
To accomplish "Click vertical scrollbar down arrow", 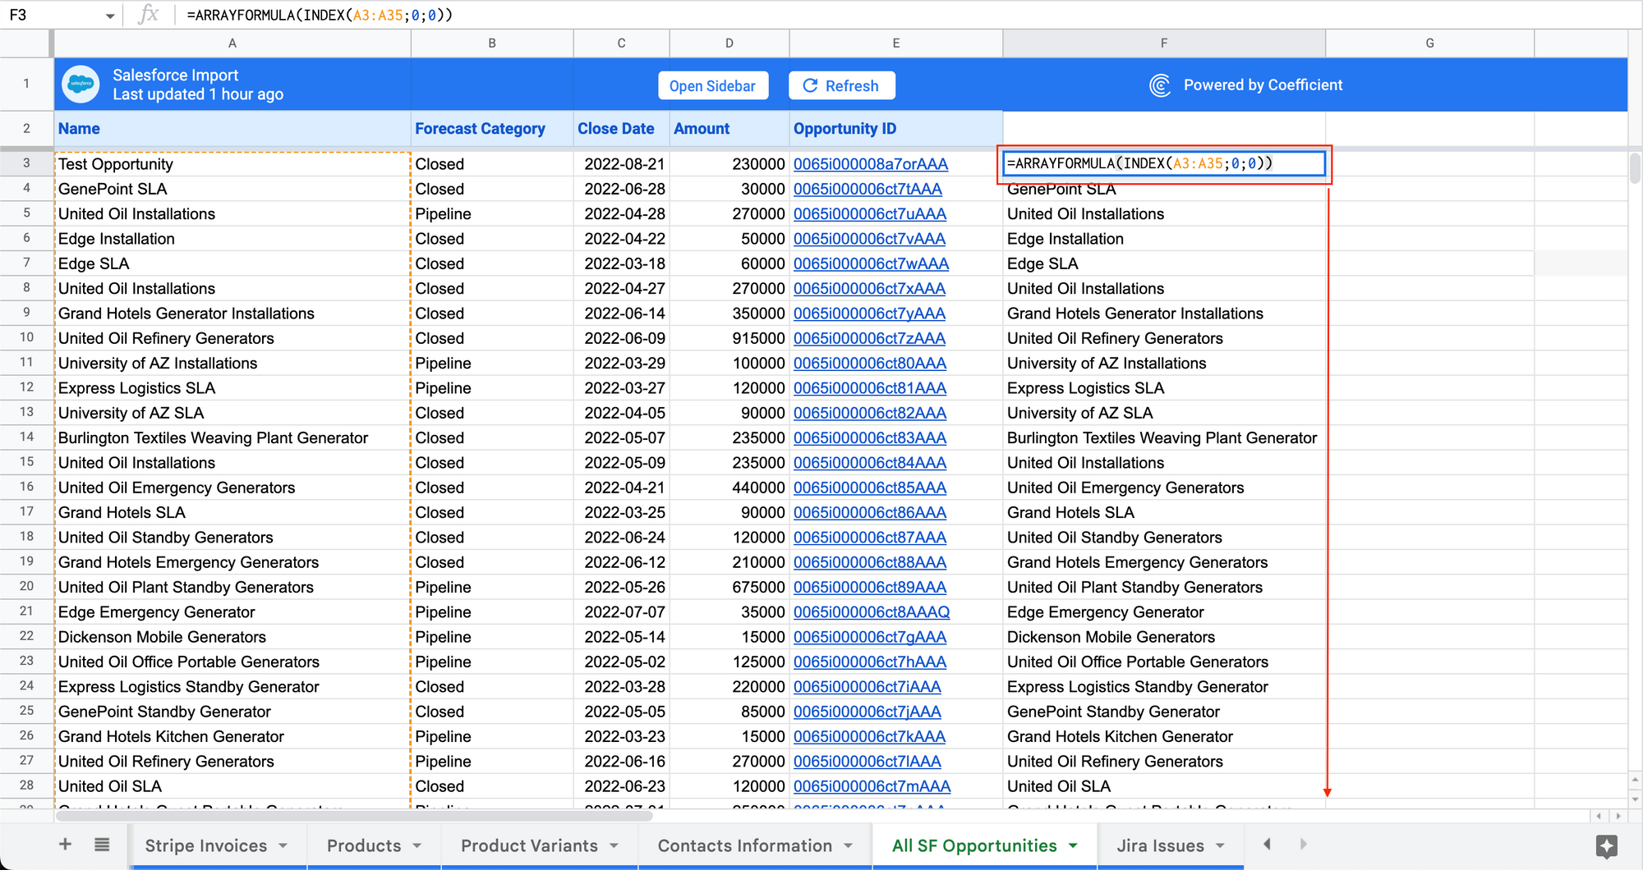I will tap(1635, 798).
